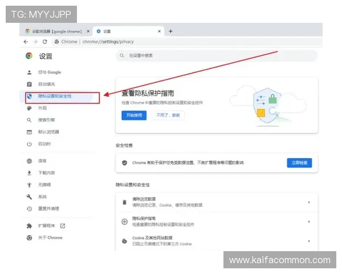Click the wrench icon for 系统
The height and width of the screenshot is (274, 342).
tap(29, 197)
